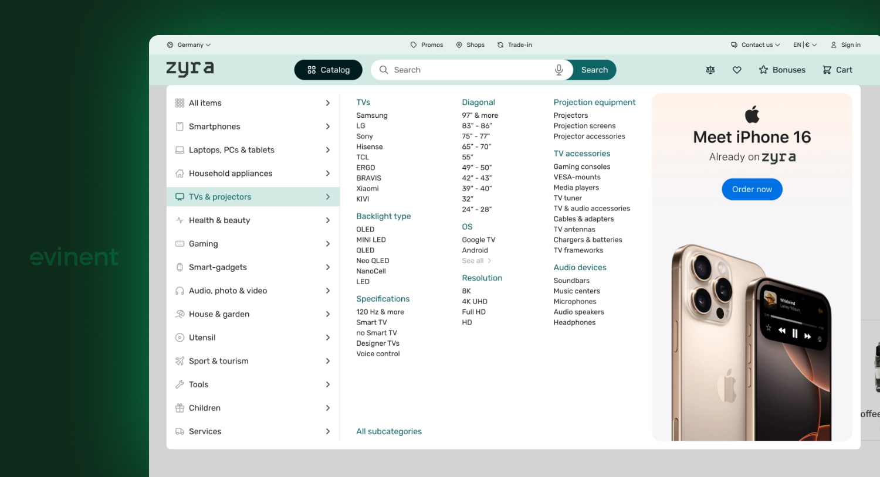
Task: Select TVs & projectors menu item
Action: coord(253,197)
